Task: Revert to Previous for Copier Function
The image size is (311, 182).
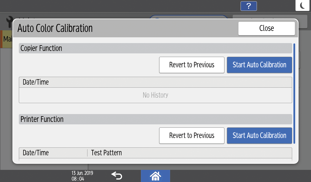Action: point(192,65)
